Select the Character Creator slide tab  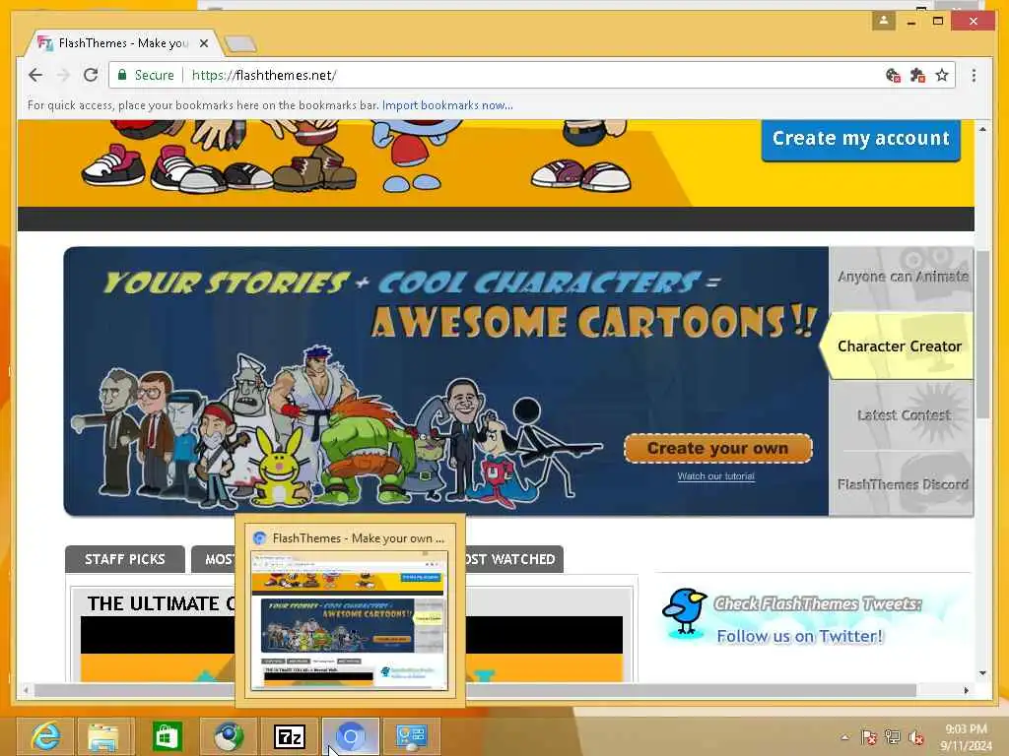[x=899, y=346]
